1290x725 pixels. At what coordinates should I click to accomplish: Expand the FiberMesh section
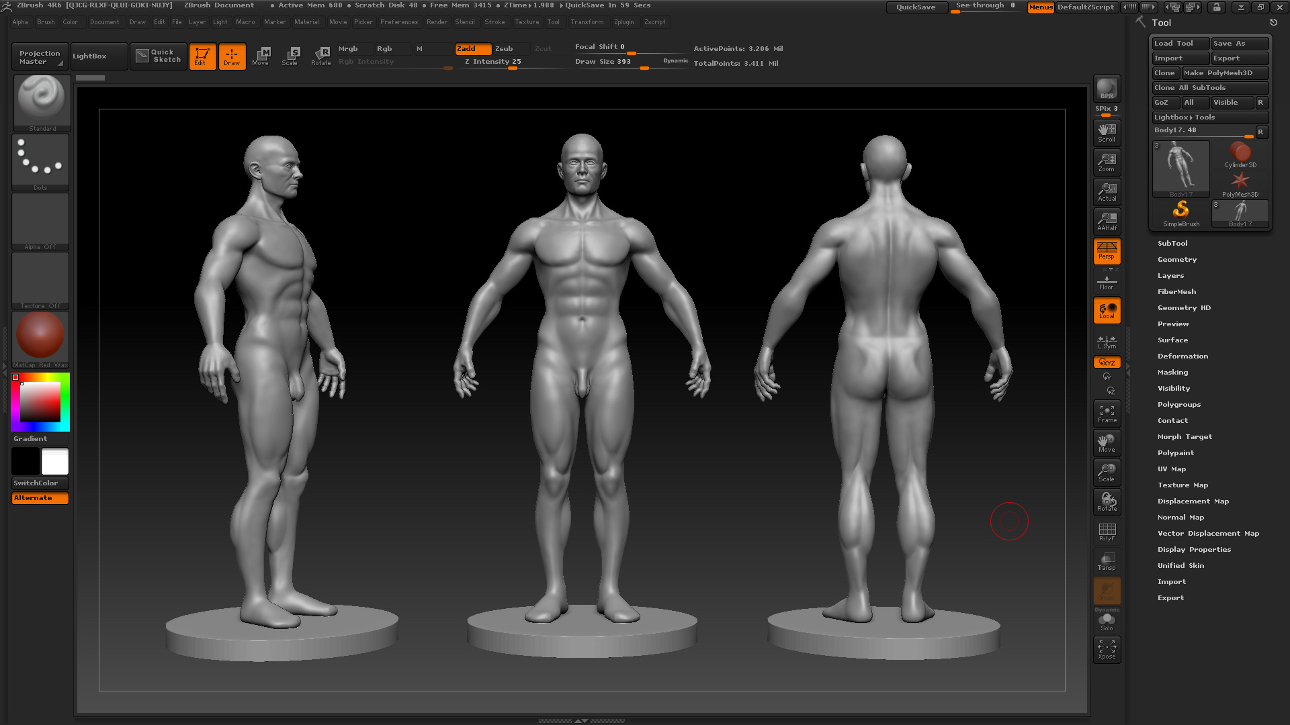[1176, 292]
